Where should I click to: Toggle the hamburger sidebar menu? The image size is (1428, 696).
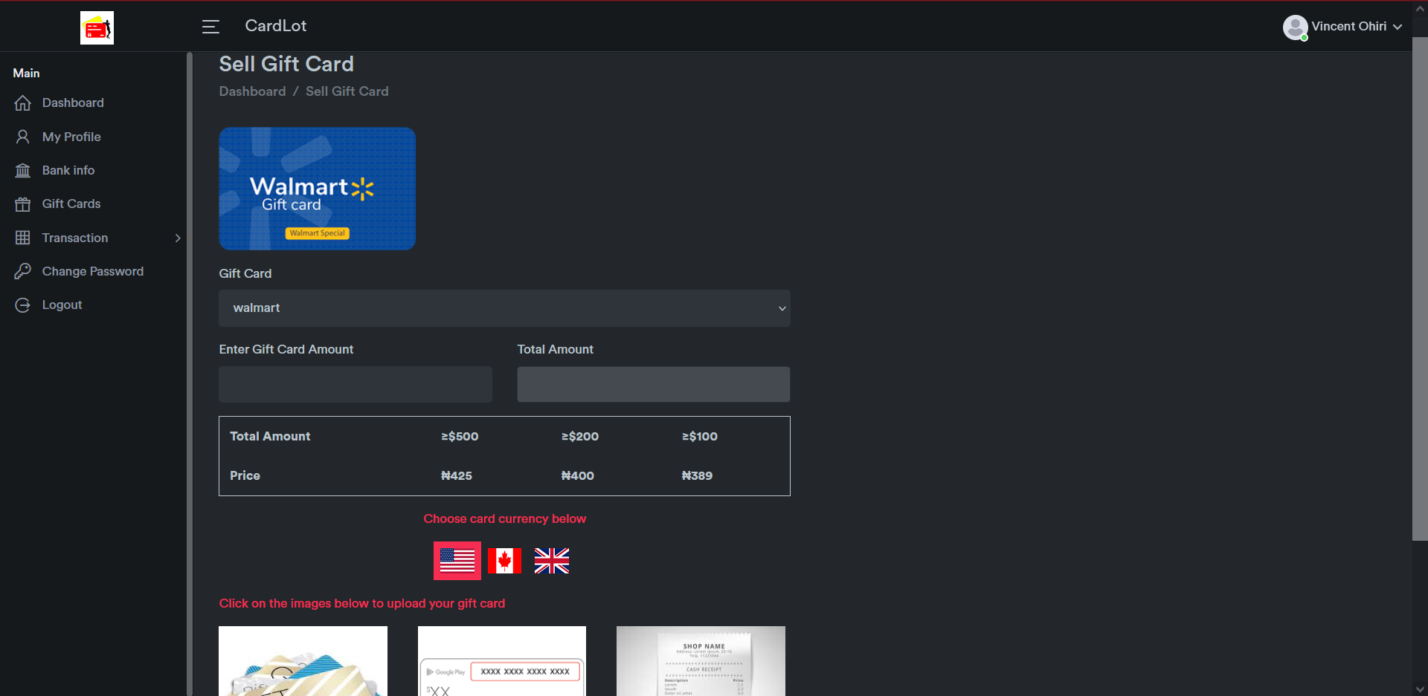210,27
